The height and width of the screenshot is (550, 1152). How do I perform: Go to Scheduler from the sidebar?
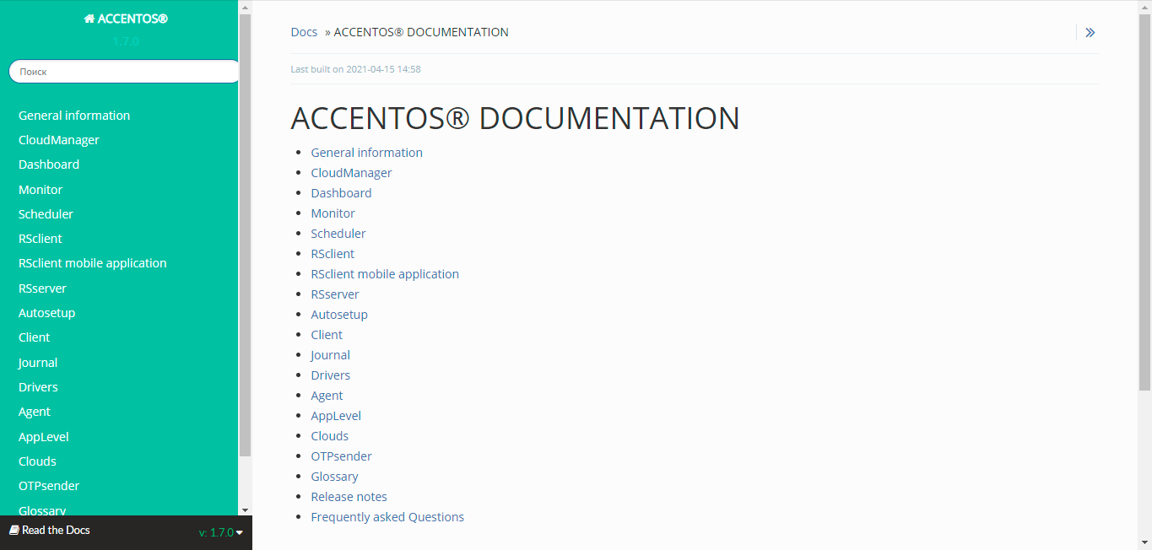[46, 214]
